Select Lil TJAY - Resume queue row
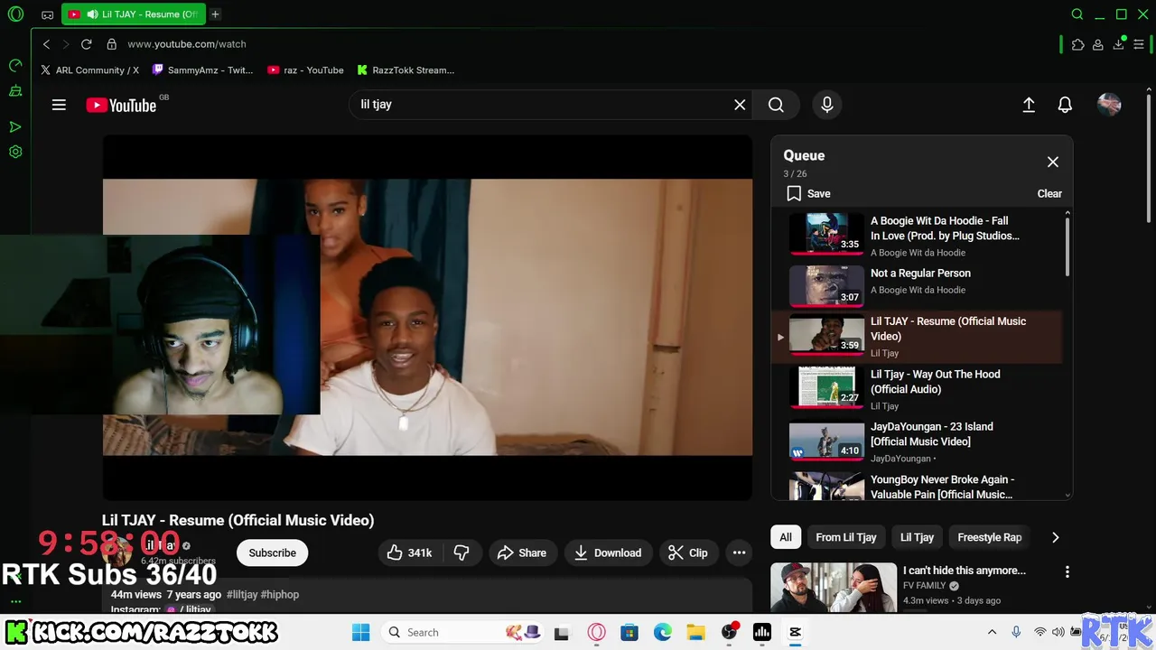Viewport: 1156px width, 650px height. pyautogui.click(x=917, y=337)
